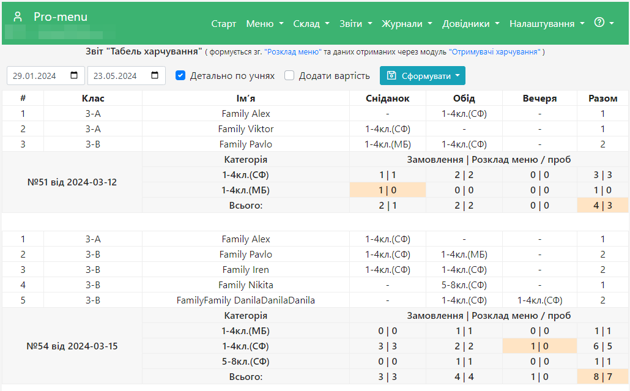Click the user profile icon beside Pro-menu
The height and width of the screenshot is (391, 630).
click(17, 17)
